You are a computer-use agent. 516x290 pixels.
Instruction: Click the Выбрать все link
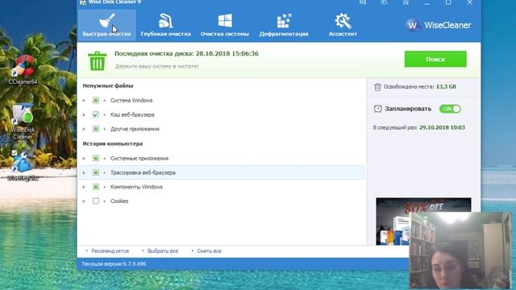163,251
